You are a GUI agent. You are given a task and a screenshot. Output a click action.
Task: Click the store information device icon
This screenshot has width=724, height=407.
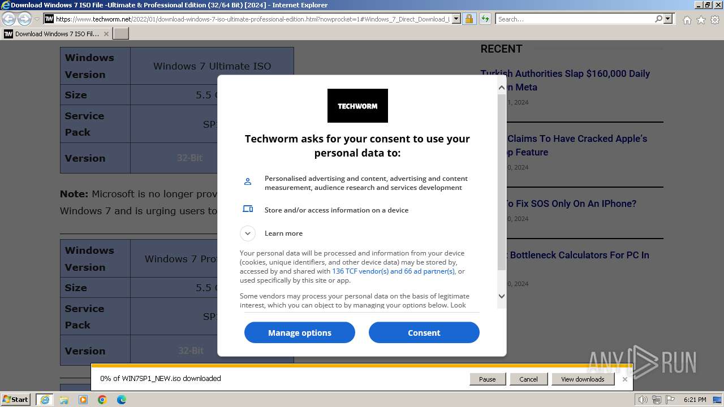(x=248, y=209)
